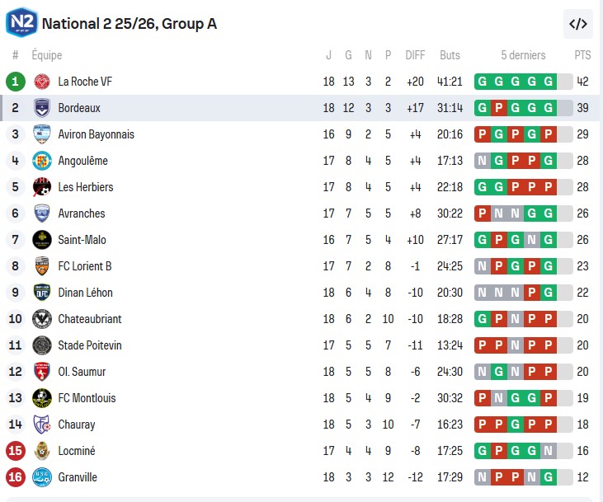Open the Chateaubriant team link
Image resolution: width=603 pixels, height=502 pixels.
coord(91,319)
